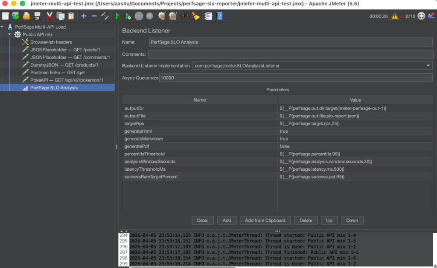Screen dimensions: 437x268
Task: Select the PerfSage Multi-API Load test plan
Action: tap(41, 27)
